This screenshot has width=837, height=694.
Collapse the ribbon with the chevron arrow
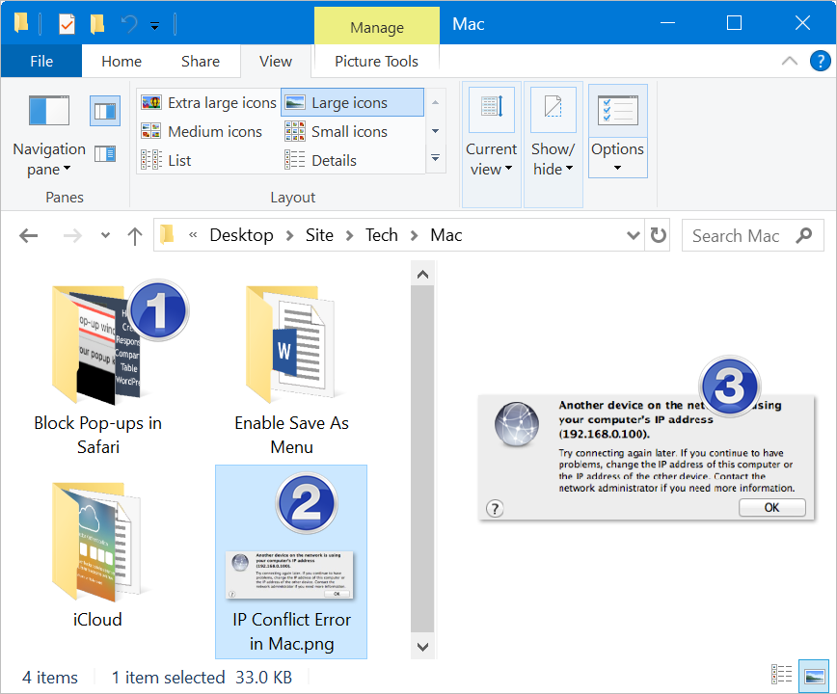pyautogui.click(x=790, y=61)
